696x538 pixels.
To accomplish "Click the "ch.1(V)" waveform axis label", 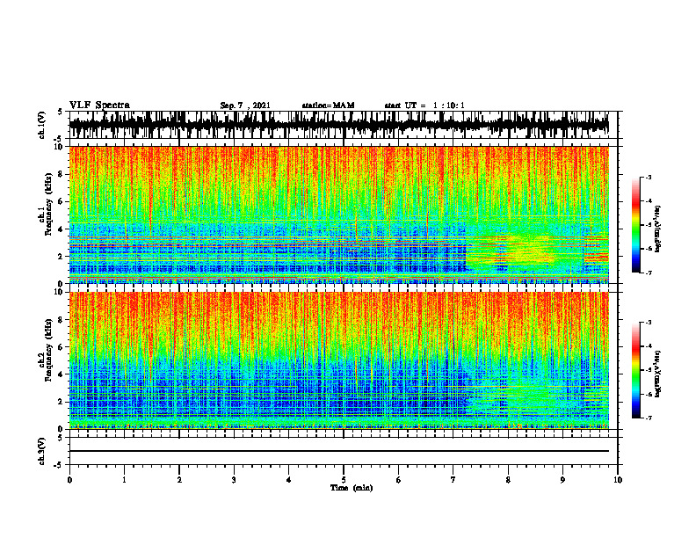I will point(42,125).
